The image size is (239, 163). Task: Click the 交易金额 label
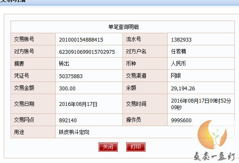(x=24, y=88)
